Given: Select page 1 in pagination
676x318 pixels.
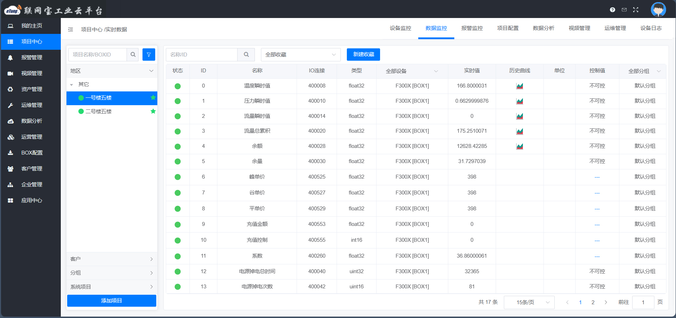Looking at the screenshot, I should (580, 302).
